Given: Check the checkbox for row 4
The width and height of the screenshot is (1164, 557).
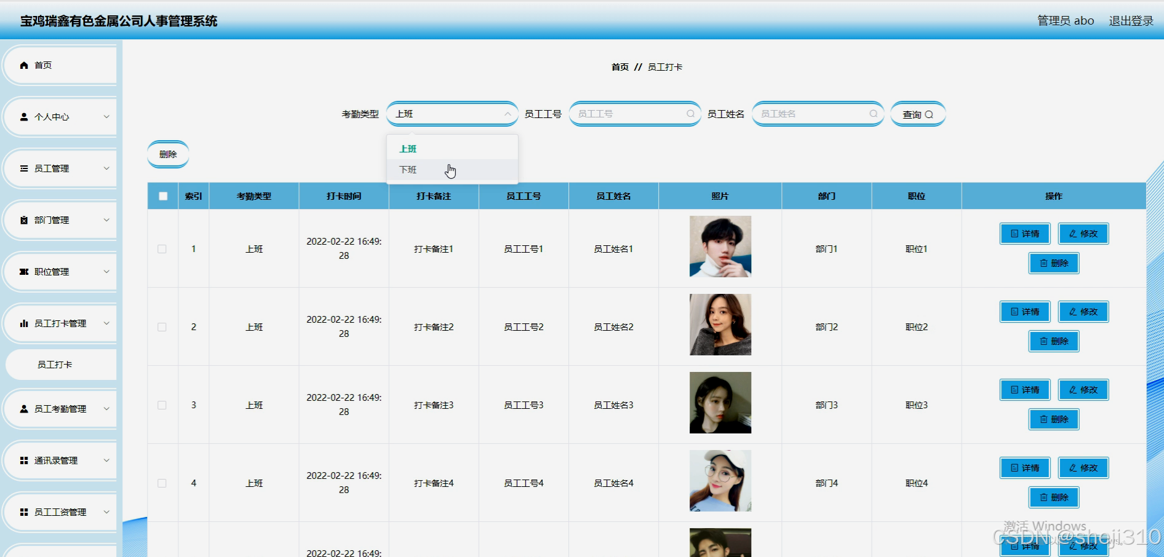Looking at the screenshot, I should click(162, 483).
